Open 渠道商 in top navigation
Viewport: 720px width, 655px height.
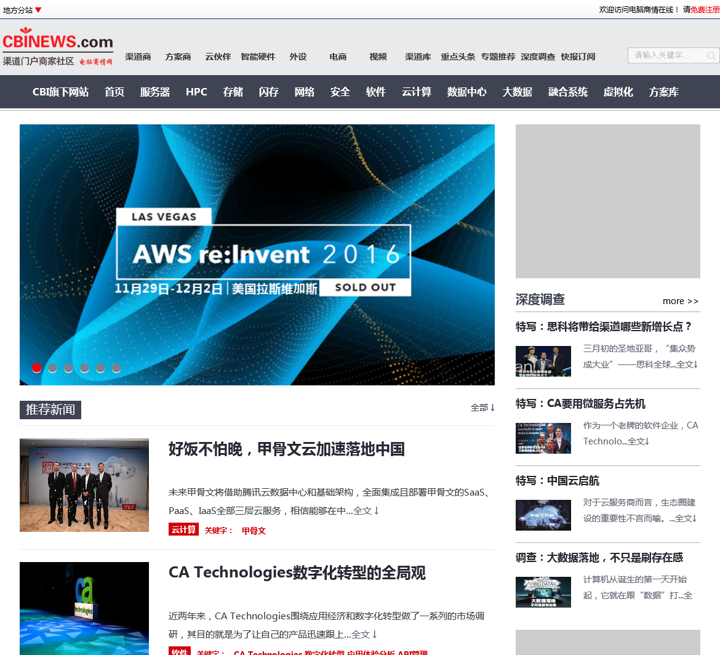138,57
